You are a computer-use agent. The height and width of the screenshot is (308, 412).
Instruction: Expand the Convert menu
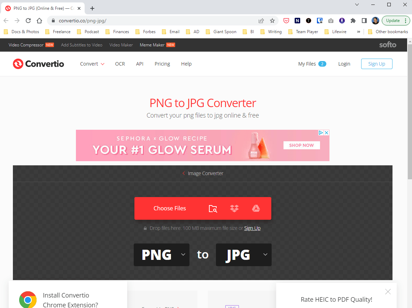coord(92,64)
